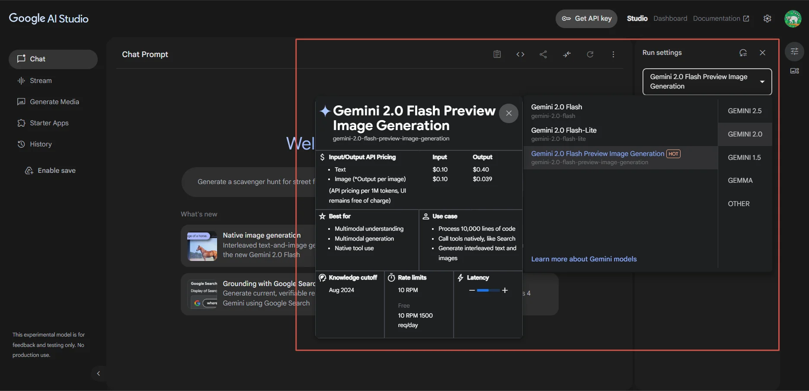Select Gemini 2.0 Flash Preview Image Generation model
This screenshot has width=809, height=391.
[x=620, y=158]
